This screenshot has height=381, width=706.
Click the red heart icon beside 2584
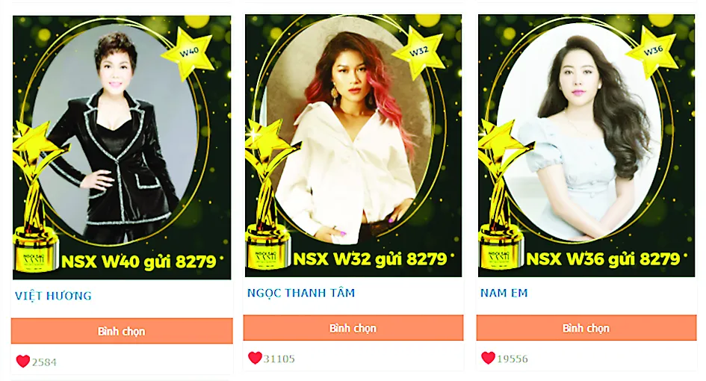click(x=22, y=361)
